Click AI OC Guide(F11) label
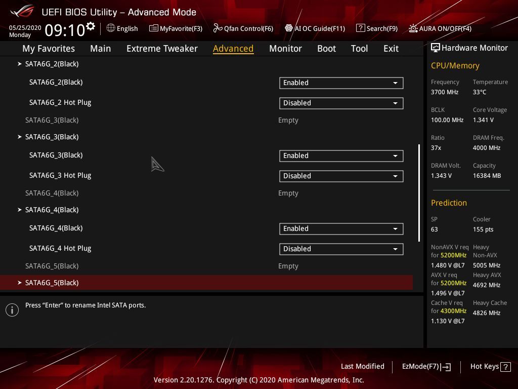Image resolution: width=518 pixels, height=389 pixels. (320, 28)
